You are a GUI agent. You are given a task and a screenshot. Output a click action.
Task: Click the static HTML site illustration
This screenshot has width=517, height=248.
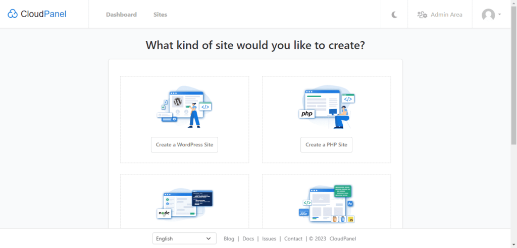[x=326, y=205]
